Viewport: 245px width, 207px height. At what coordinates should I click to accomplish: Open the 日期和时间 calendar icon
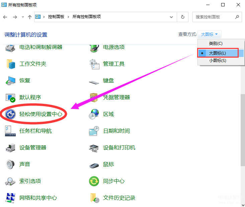[x=94, y=131]
